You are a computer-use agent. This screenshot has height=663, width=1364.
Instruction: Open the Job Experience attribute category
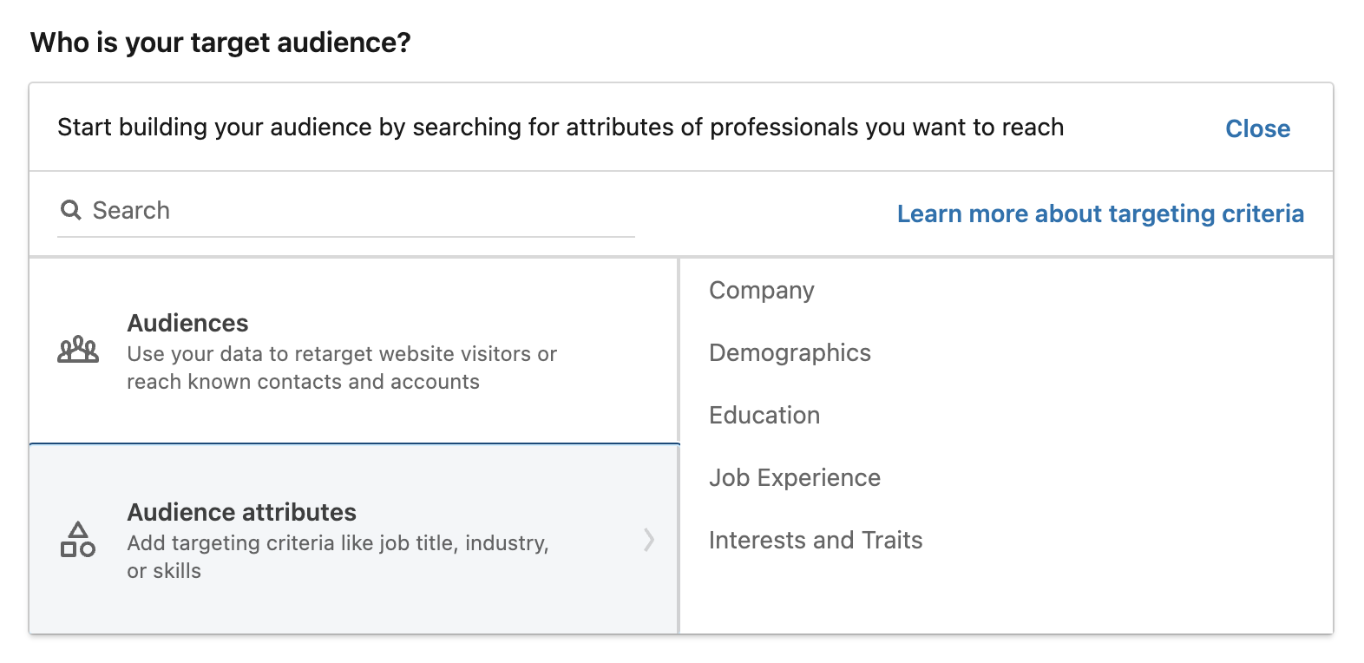coord(795,477)
